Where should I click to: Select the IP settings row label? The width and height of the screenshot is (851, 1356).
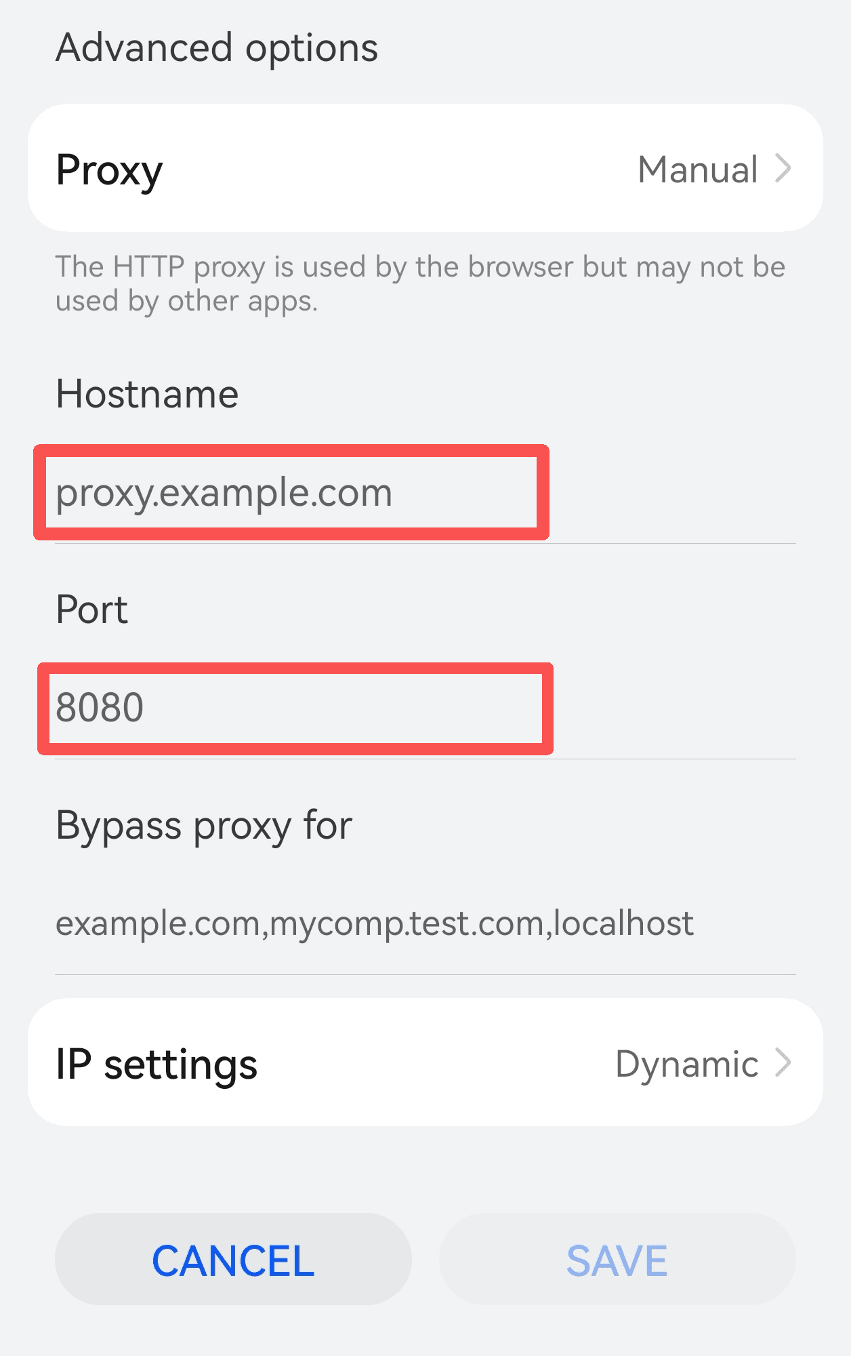tap(157, 1064)
